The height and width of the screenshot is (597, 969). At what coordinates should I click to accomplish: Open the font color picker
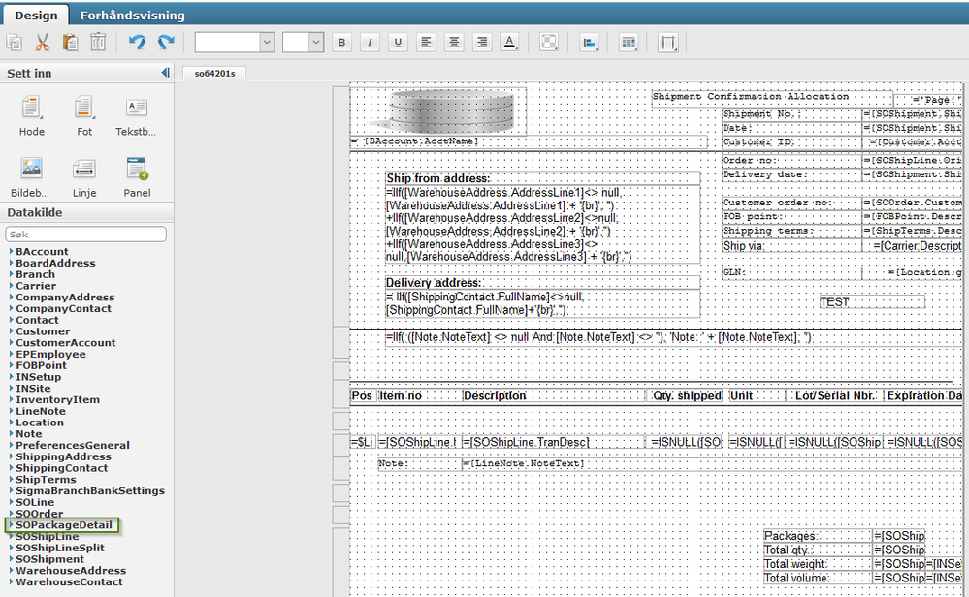pyautogui.click(x=510, y=43)
